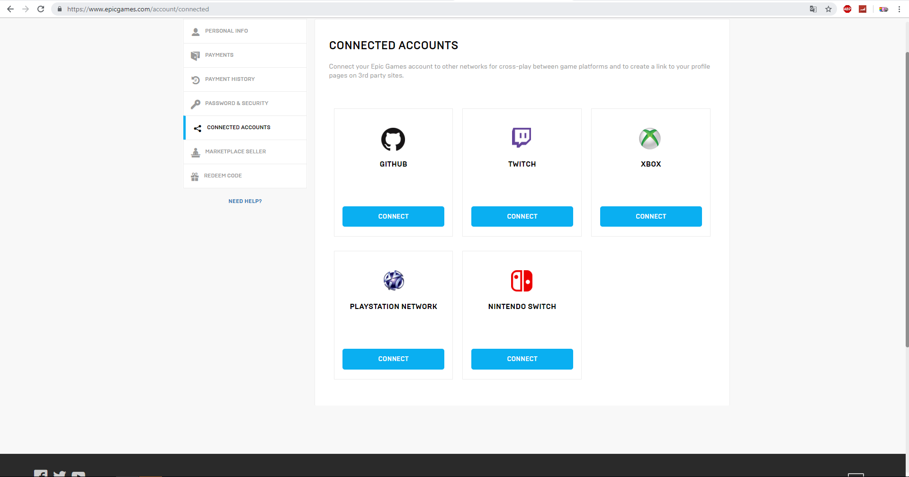Connect the Twitch account
The width and height of the screenshot is (909, 477).
click(x=522, y=216)
